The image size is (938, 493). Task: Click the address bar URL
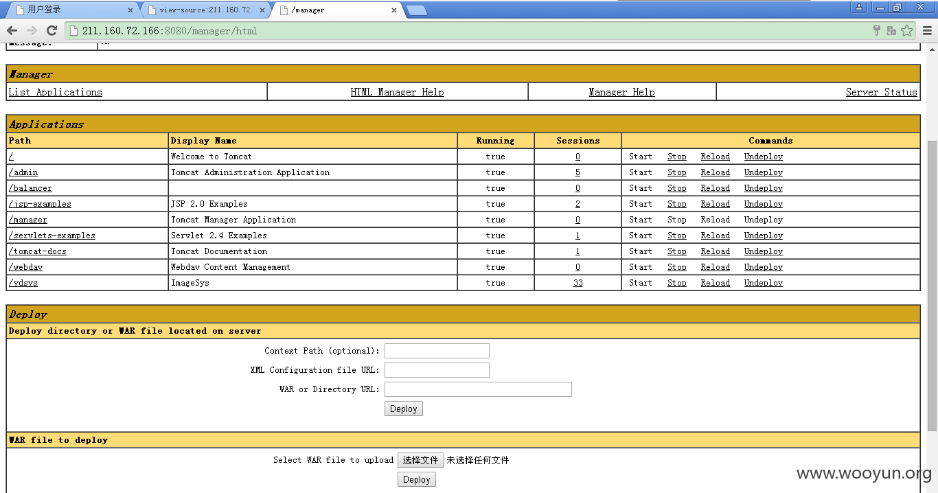[169, 31]
